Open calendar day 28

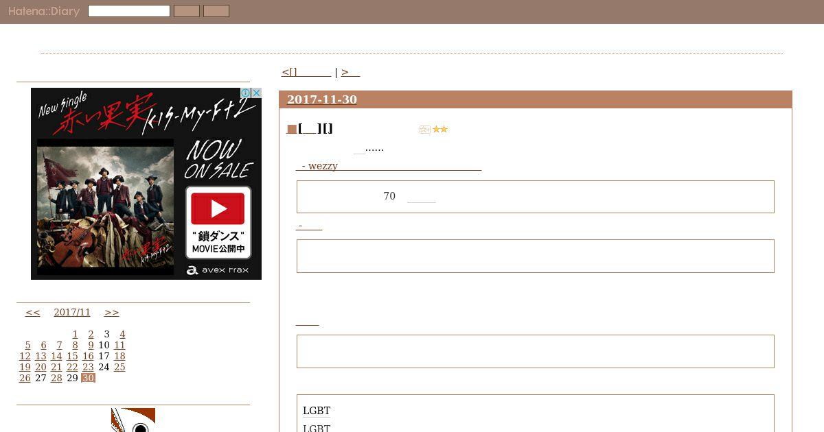56,379
